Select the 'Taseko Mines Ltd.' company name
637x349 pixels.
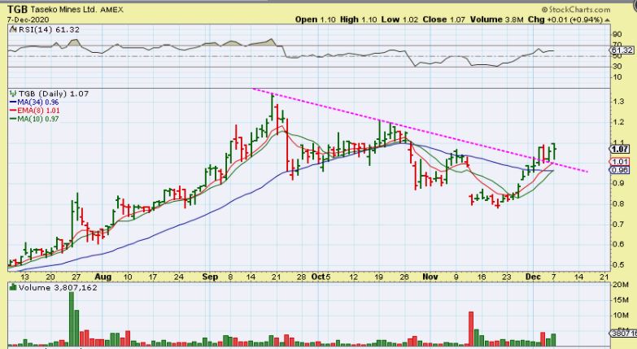pos(63,10)
